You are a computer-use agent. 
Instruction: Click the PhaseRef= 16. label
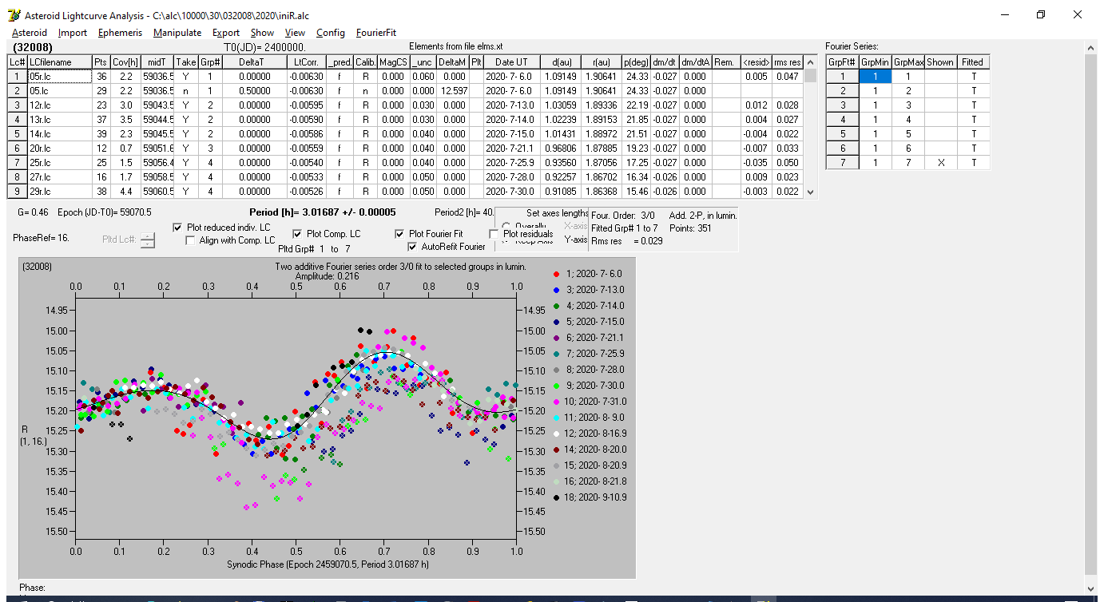pos(39,238)
